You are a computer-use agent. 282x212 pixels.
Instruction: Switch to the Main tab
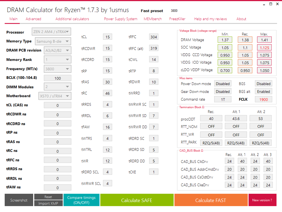(x=14, y=19)
